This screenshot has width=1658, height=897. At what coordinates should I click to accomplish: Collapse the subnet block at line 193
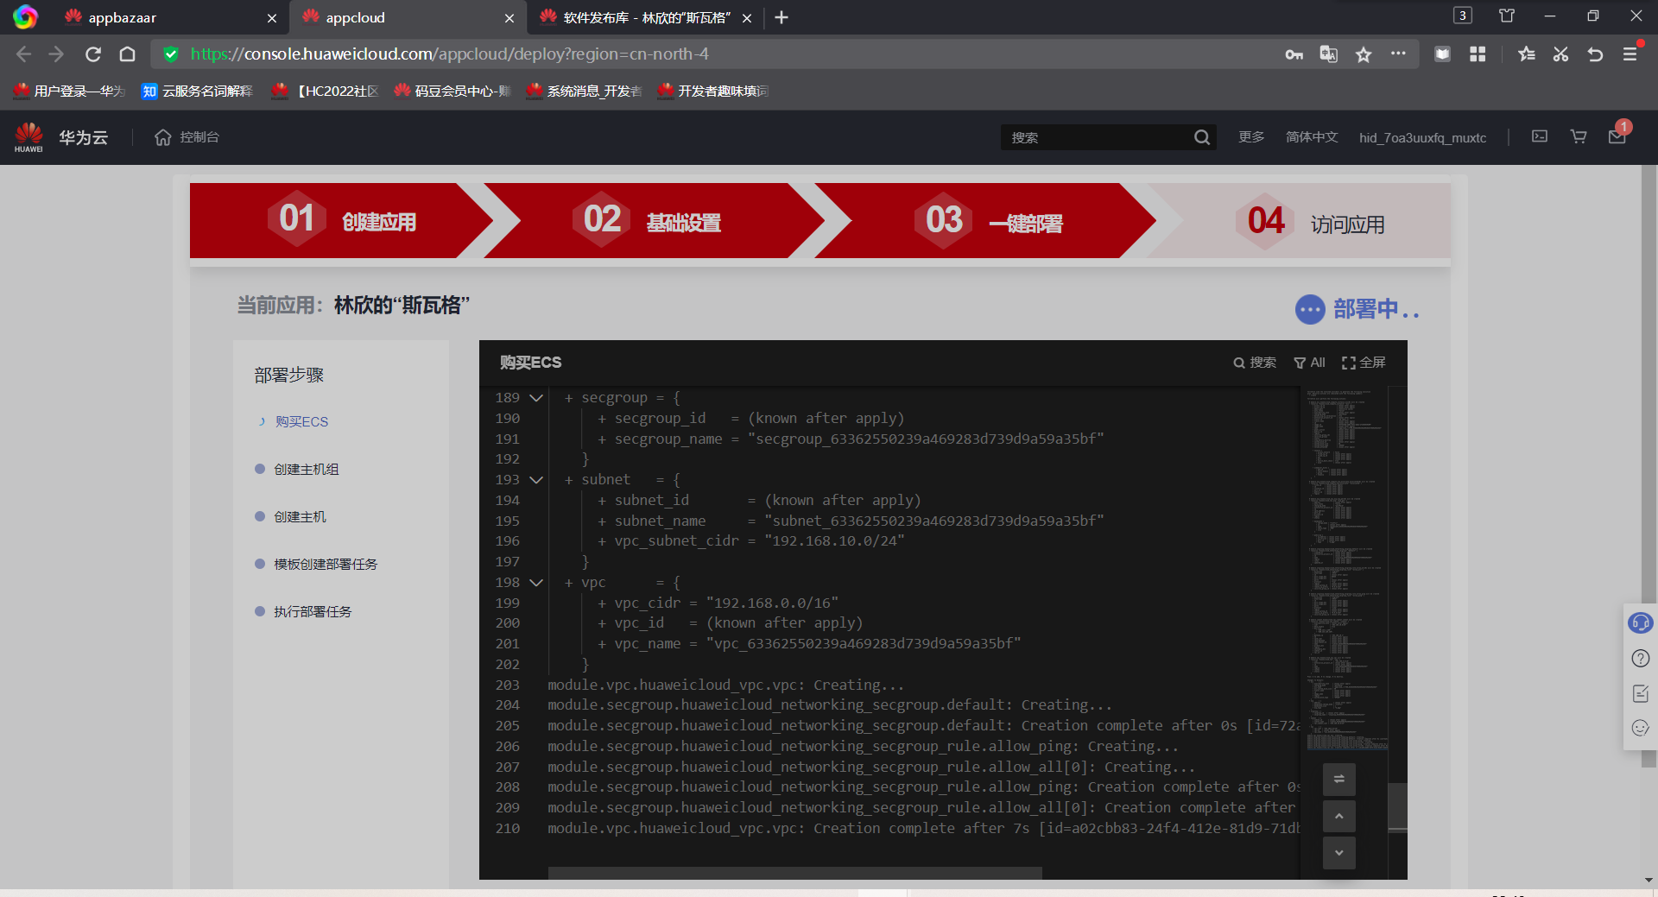(536, 480)
